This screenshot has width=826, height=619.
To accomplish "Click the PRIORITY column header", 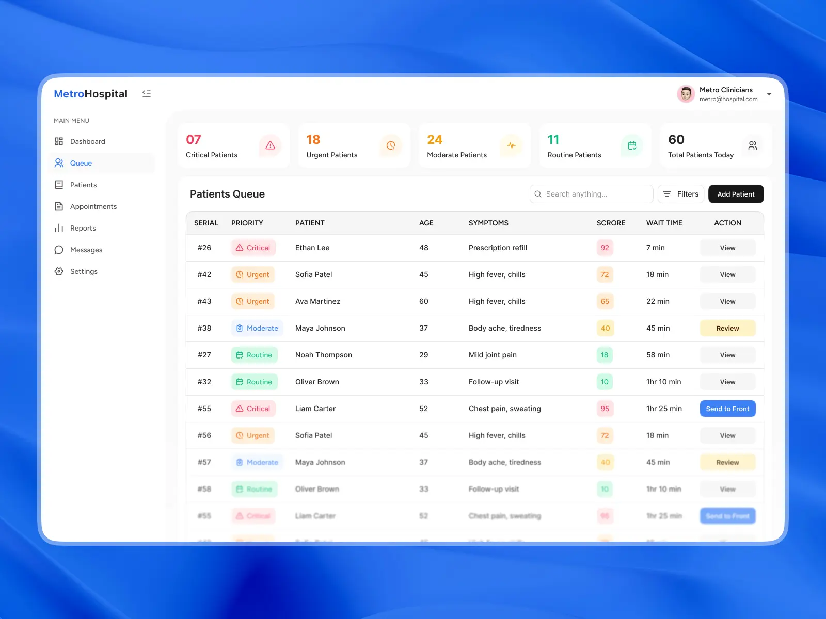I will coord(247,223).
